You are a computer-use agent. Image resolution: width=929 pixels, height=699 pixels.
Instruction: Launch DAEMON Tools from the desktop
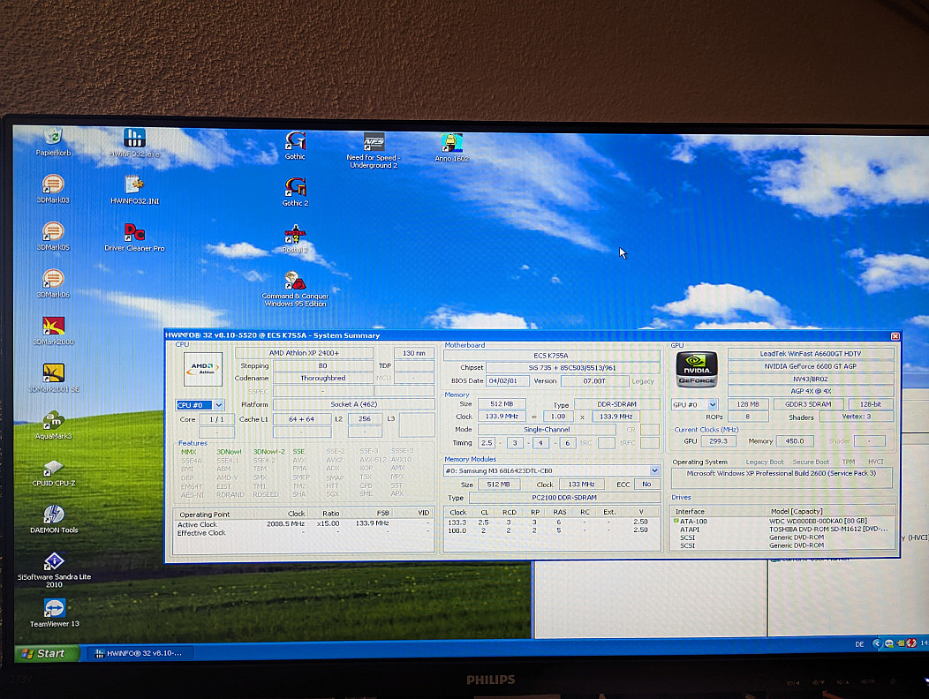click(x=53, y=515)
